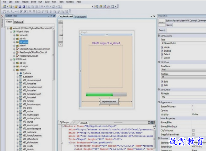Click the wizwork workspace icon
The width and height of the screenshot is (206, 151).
pyautogui.click(x=11, y=28)
